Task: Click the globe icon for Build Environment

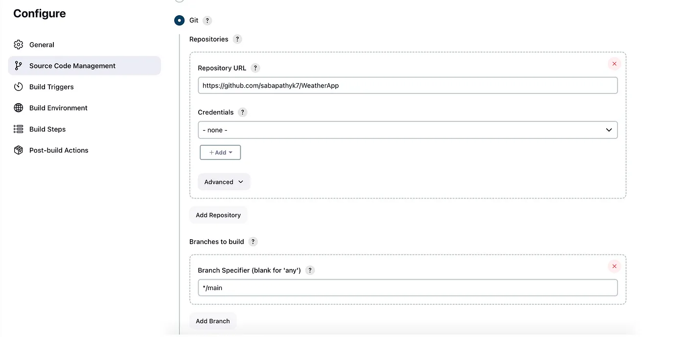Action: click(18, 108)
